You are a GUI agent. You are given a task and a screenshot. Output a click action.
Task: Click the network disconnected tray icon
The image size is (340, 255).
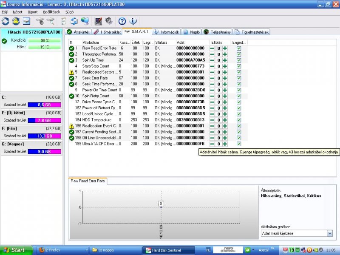coord(303,250)
